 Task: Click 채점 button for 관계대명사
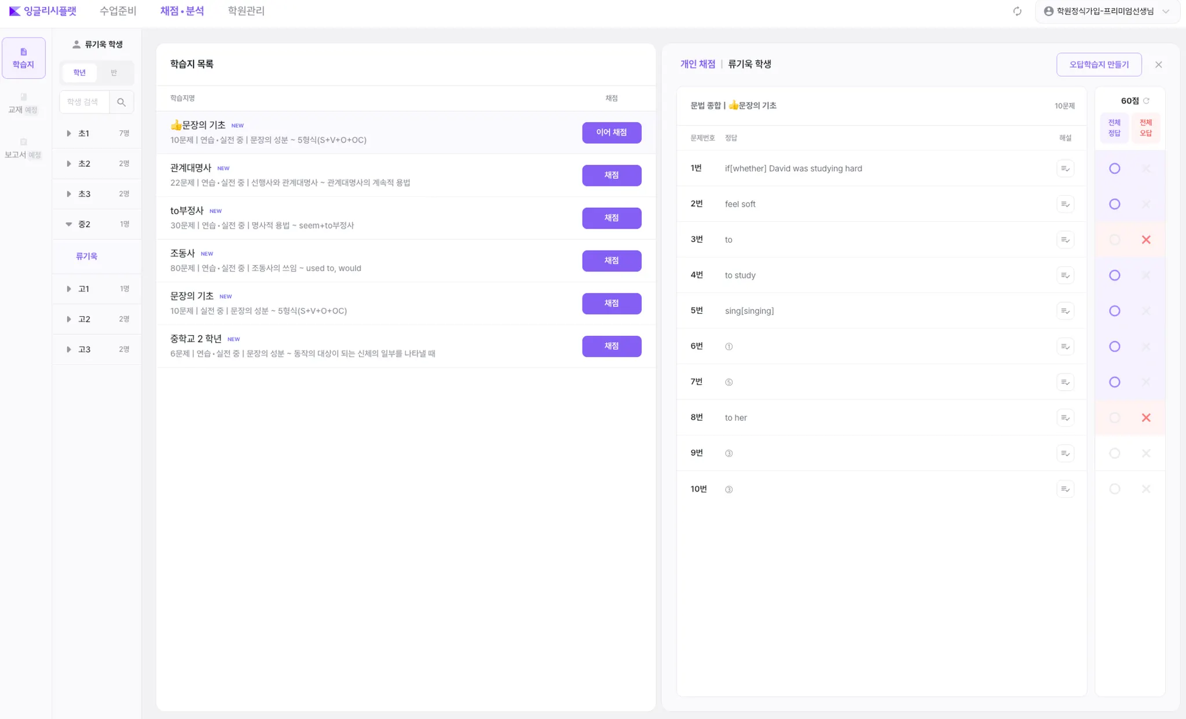tap(611, 175)
